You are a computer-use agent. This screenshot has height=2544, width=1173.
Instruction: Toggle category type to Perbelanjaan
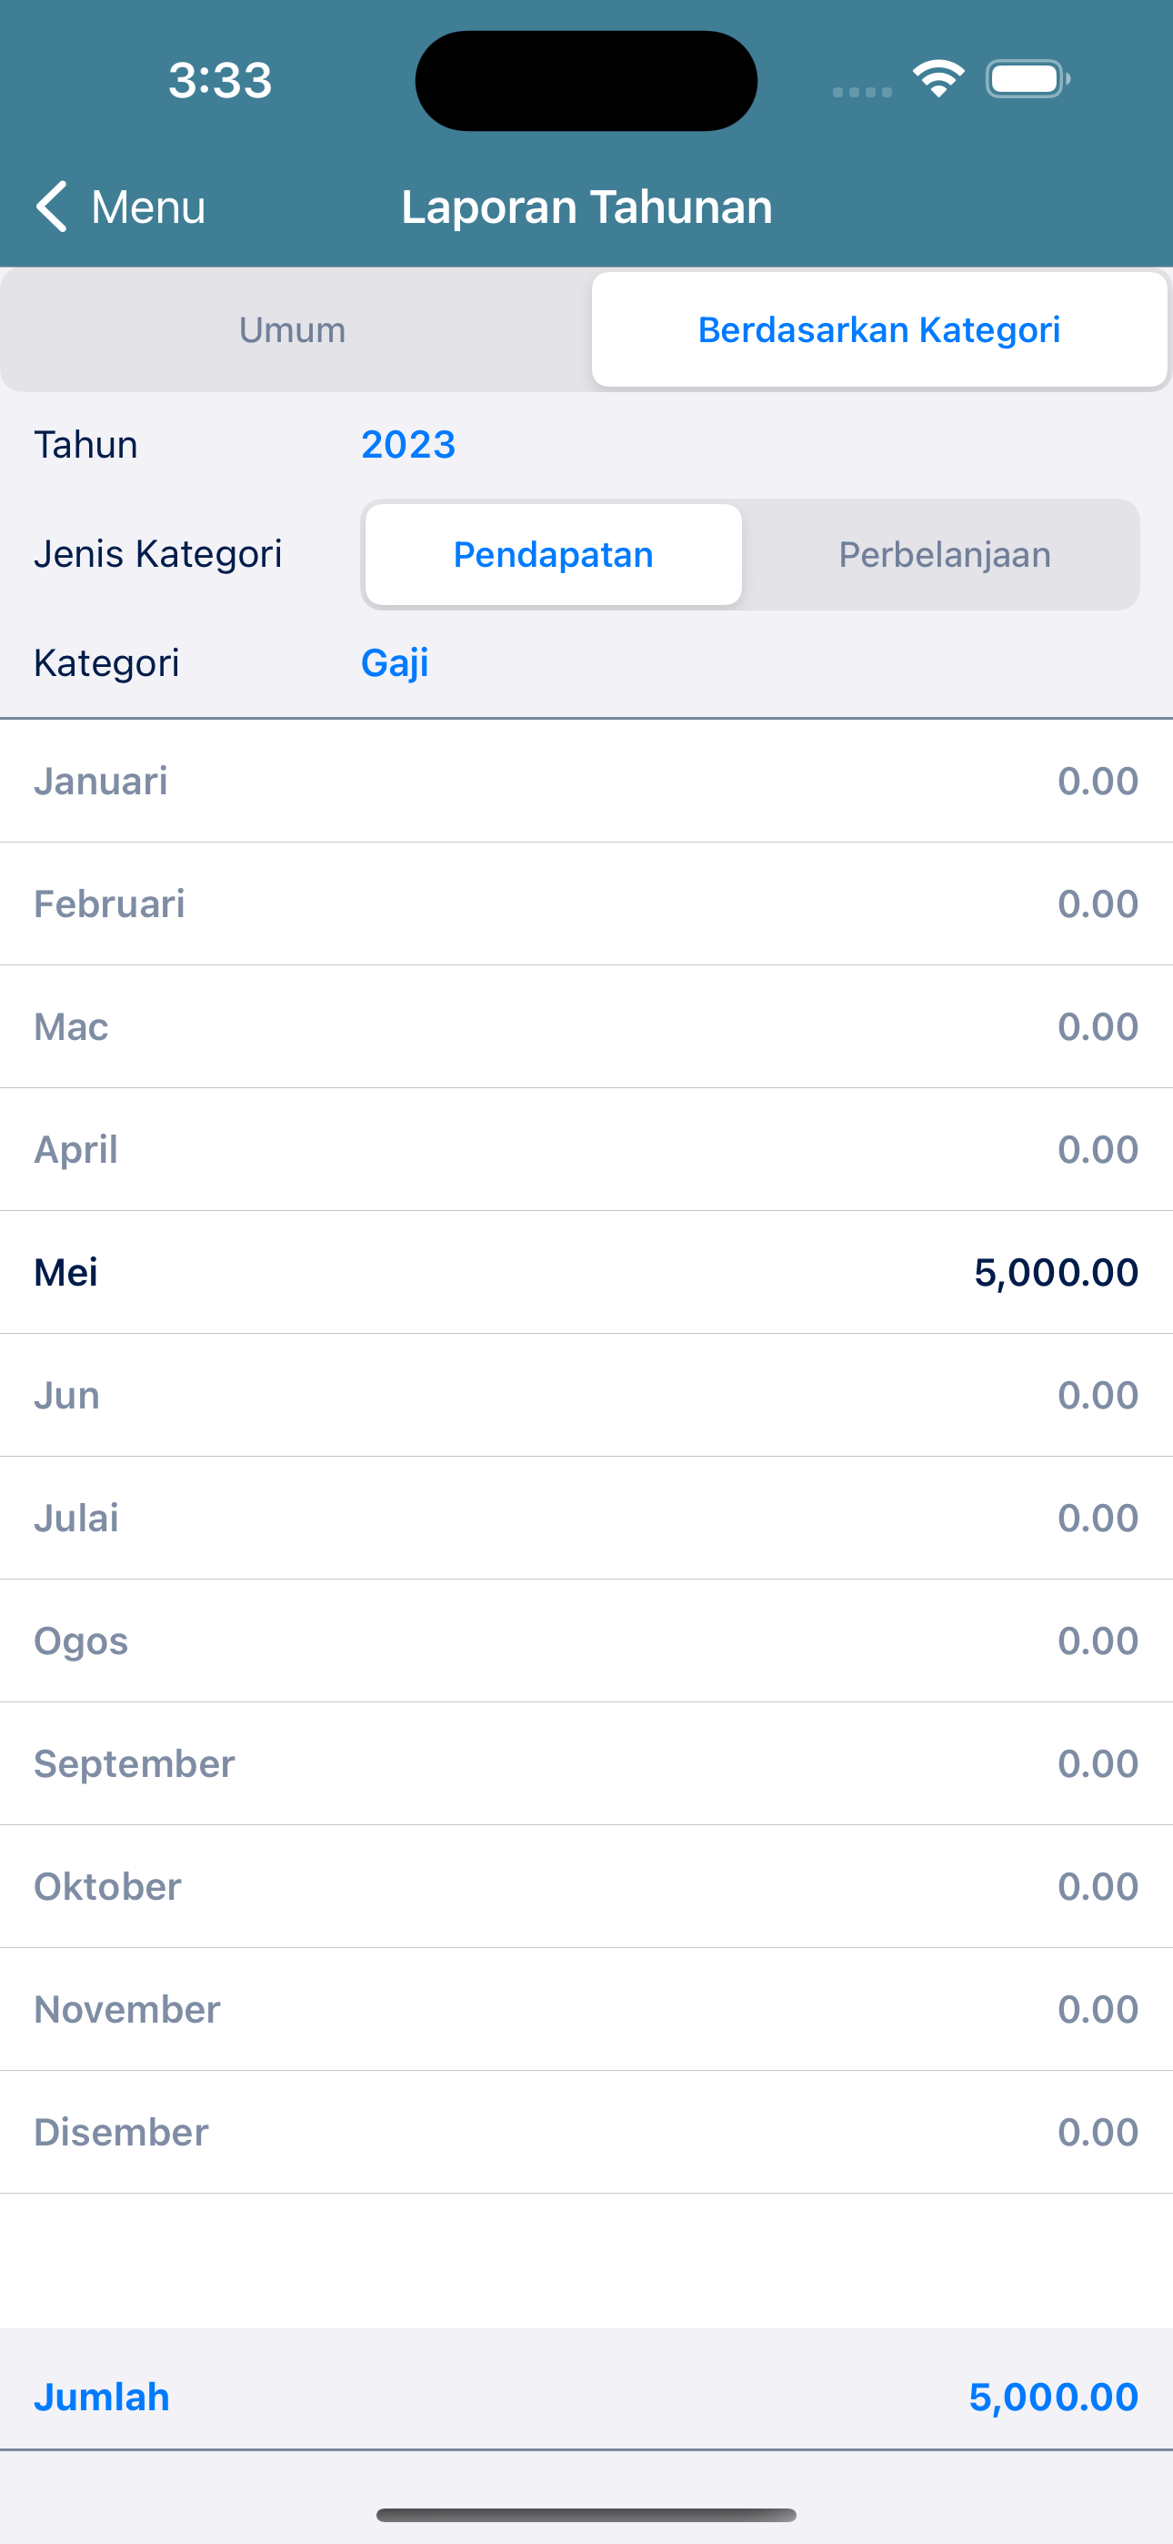point(944,555)
